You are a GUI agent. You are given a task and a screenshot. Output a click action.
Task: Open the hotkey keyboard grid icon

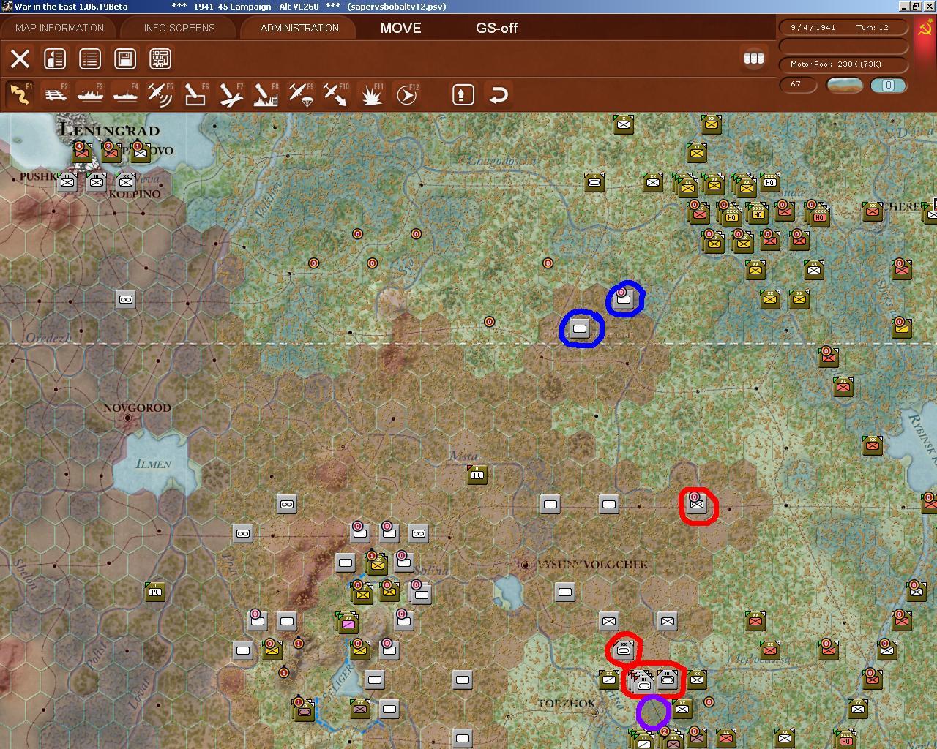[160, 59]
